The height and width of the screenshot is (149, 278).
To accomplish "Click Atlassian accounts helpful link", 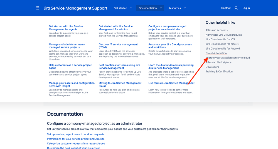I will (217, 30).
